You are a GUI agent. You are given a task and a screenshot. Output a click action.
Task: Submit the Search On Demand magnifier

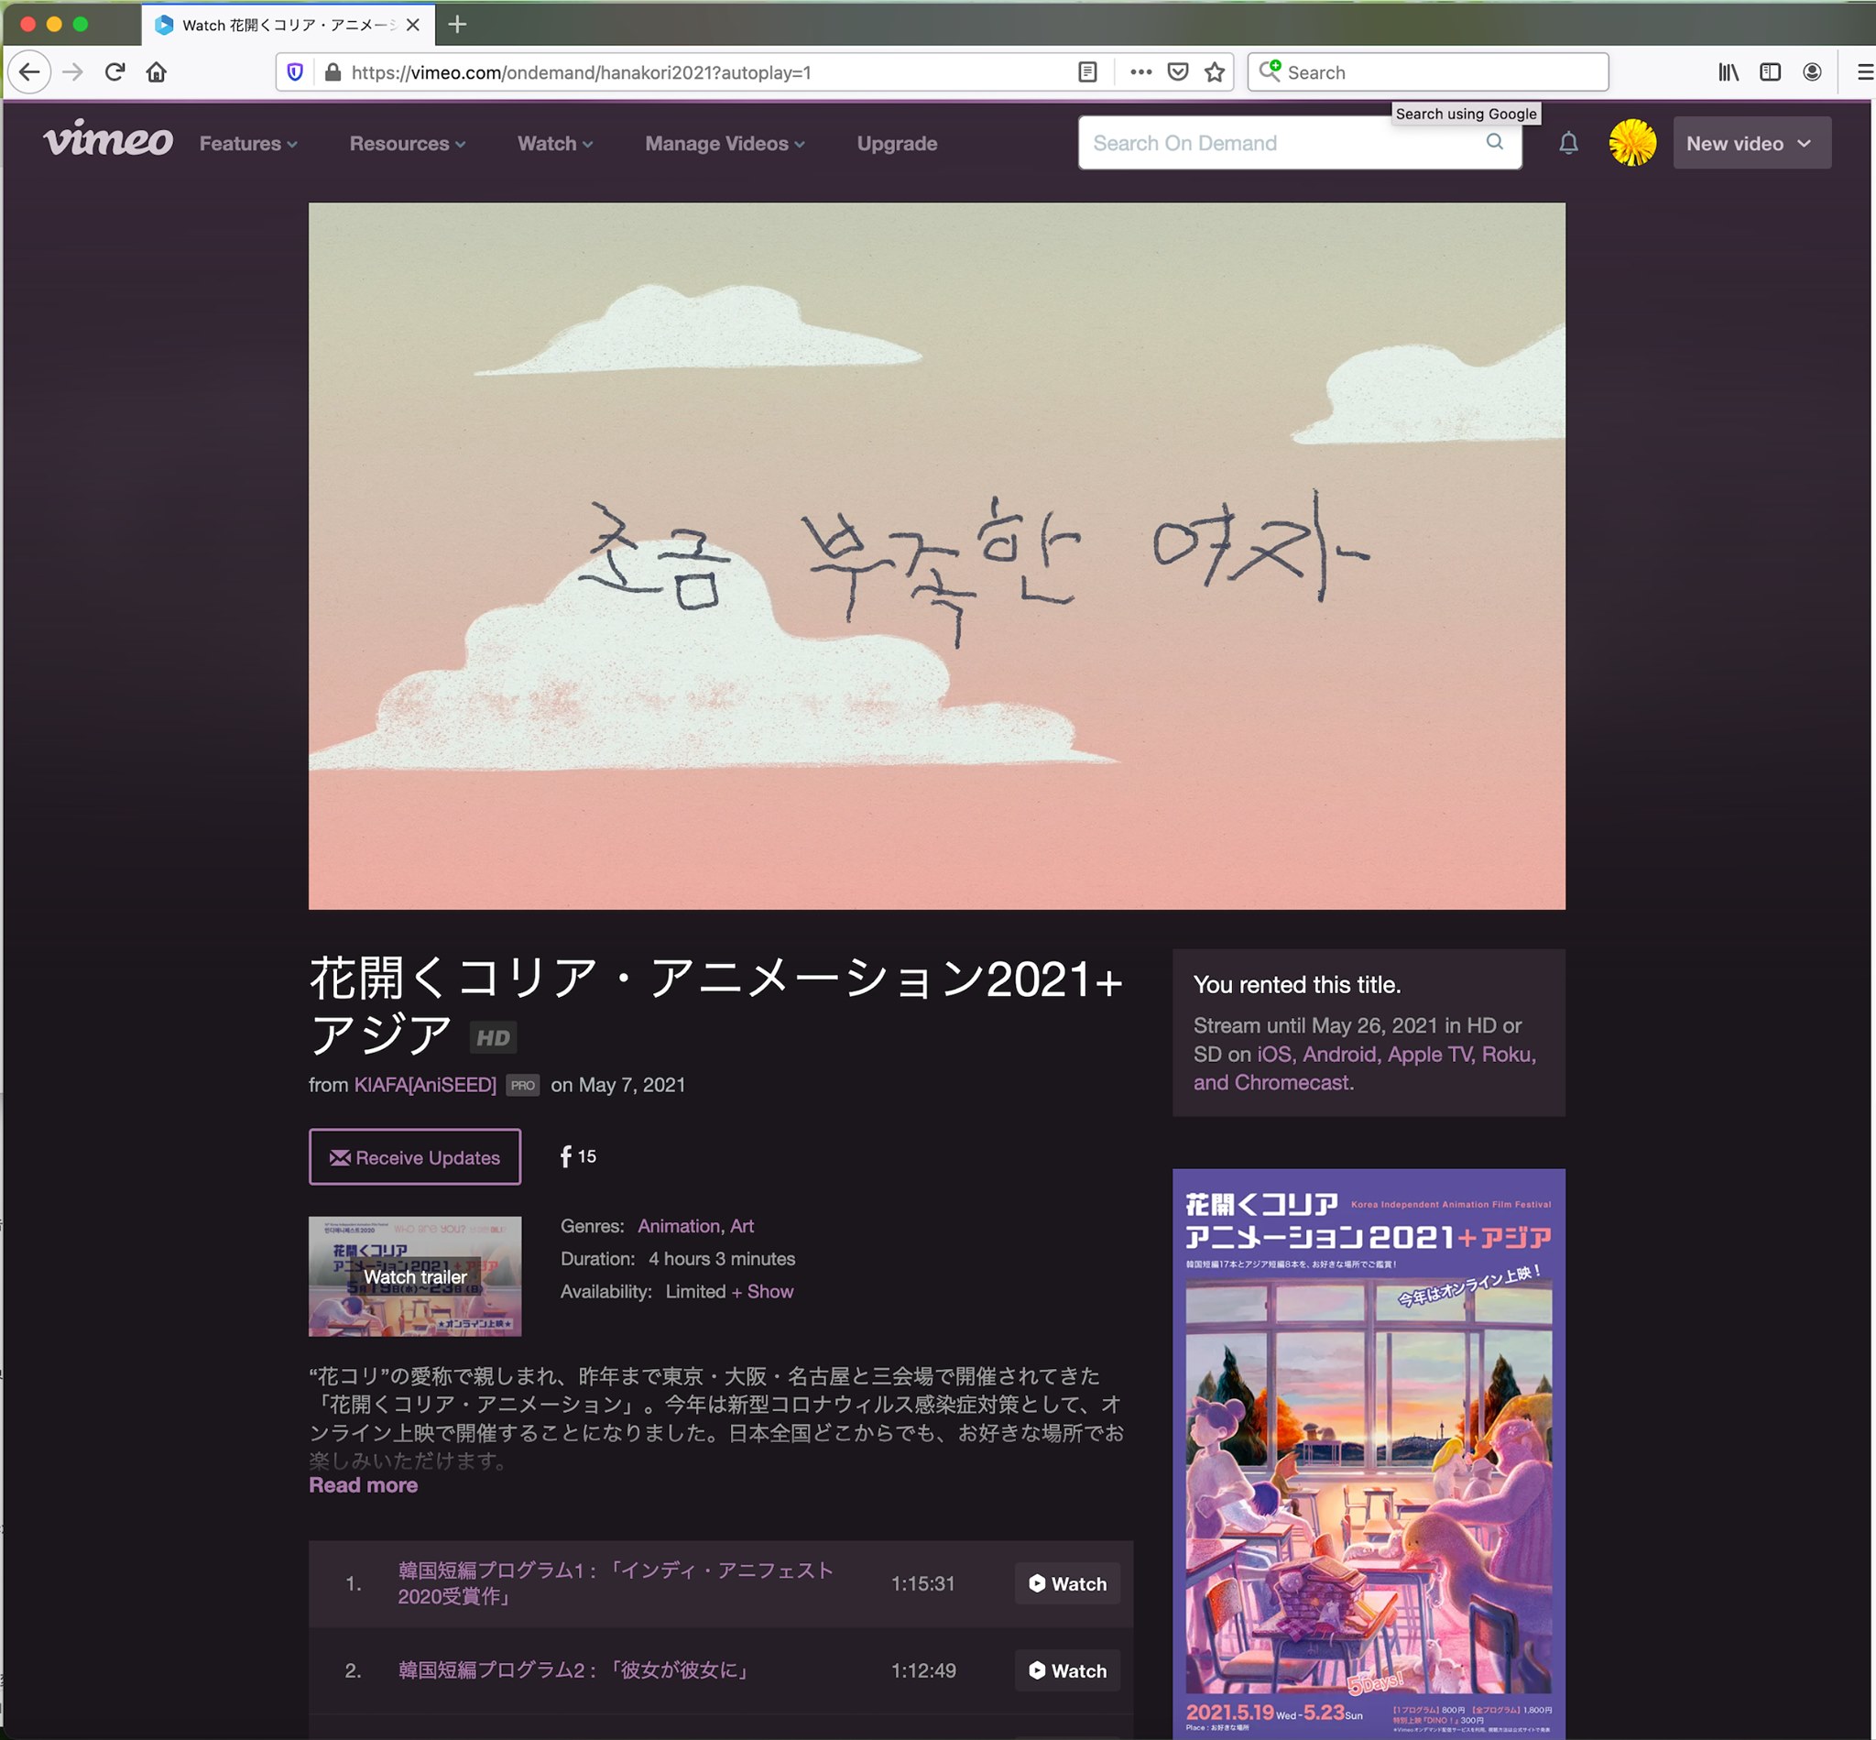(x=1495, y=142)
